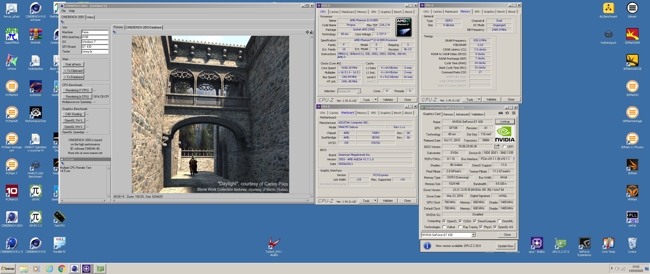Switch to the GPU-Z Advanced tab

tap(462, 114)
